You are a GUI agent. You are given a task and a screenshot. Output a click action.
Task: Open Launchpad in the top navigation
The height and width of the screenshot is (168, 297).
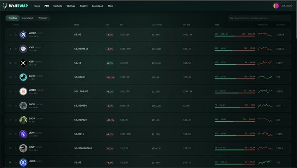point(98,6)
